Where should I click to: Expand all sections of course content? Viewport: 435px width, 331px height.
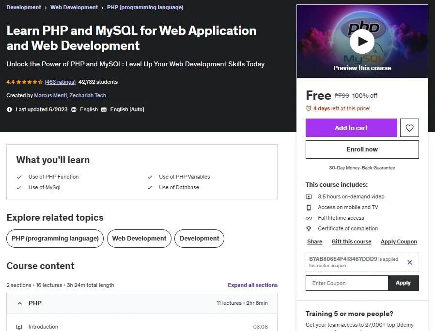pos(252,285)
